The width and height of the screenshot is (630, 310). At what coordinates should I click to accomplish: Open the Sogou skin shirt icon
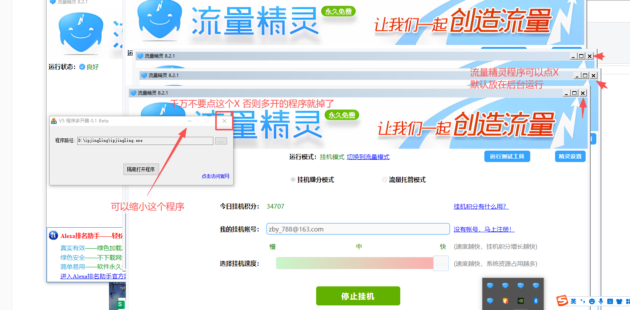tap(619, 301)
